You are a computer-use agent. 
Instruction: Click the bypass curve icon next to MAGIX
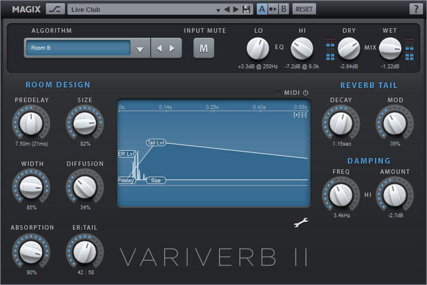[x=55, y=9]
